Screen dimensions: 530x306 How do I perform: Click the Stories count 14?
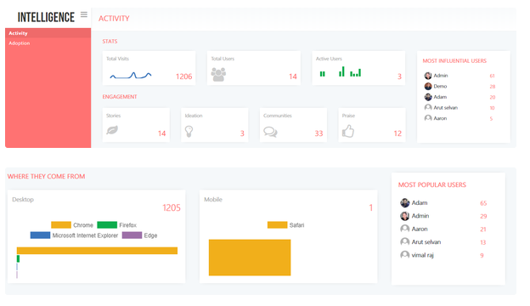(x=162, y=133)
